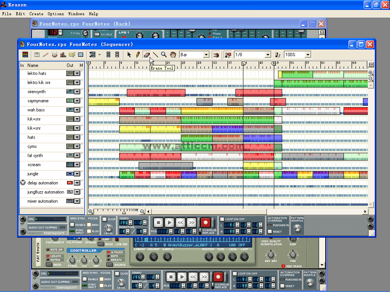Toggle Focus Play in Sequencer transport
The height and width of the screenshot is (292, 390).
[x=89, y=231]
